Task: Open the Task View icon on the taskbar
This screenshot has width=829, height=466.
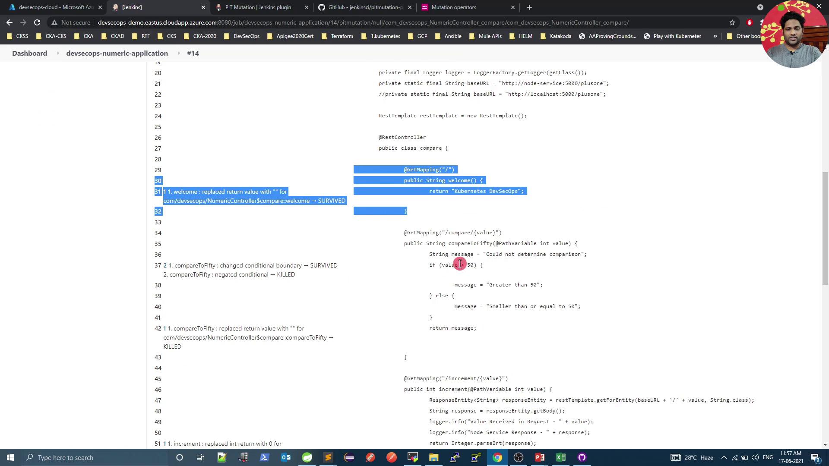Action: coord(200,457)
